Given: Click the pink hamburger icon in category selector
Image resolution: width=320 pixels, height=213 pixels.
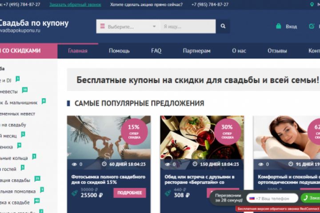Looking at the screenshot, I should pyautogui.click(x=103, y=26).
